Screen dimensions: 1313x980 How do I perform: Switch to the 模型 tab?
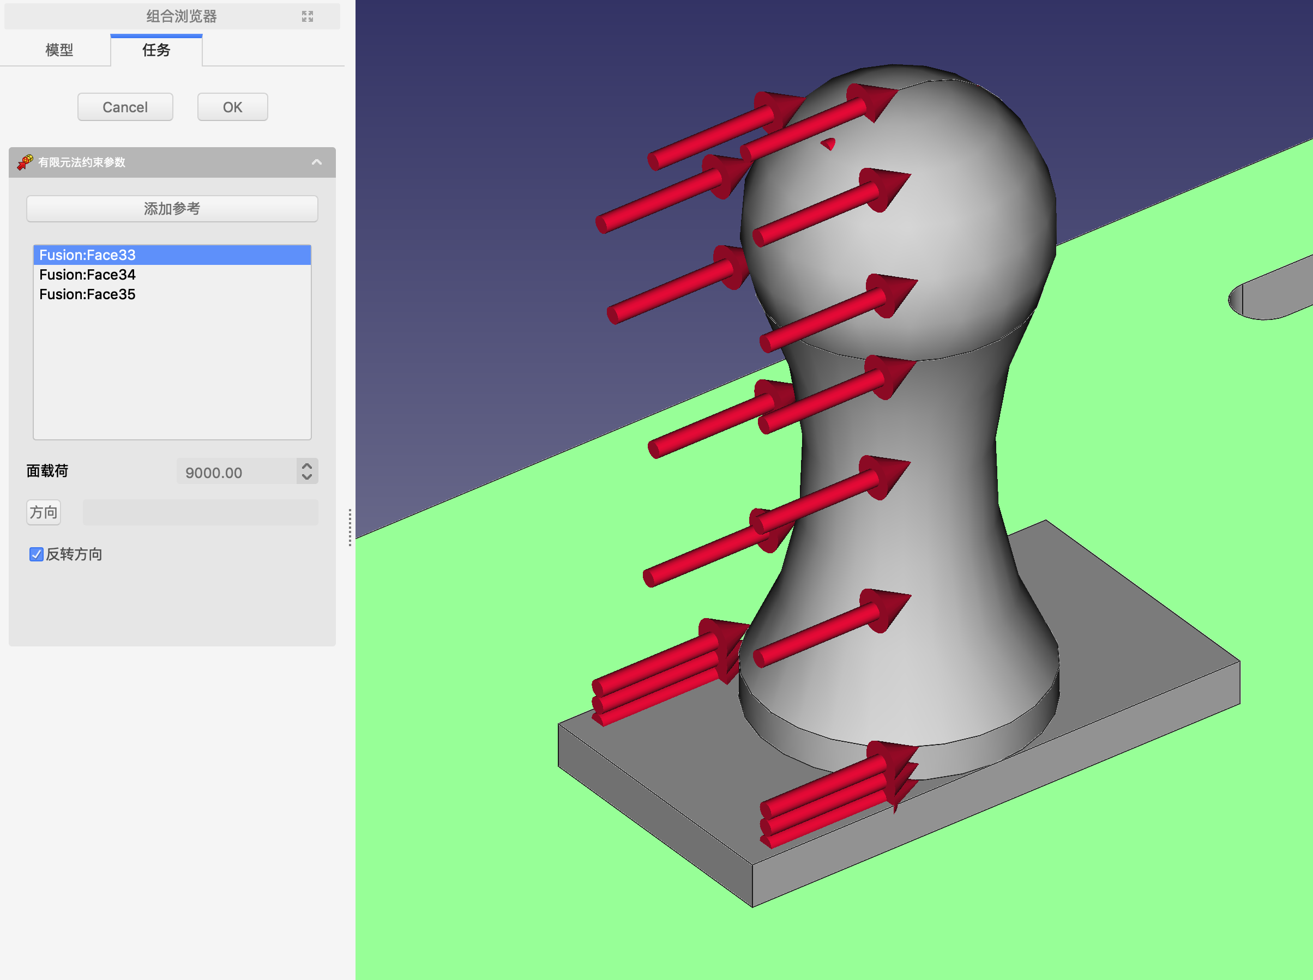click(x=59, y=51)
